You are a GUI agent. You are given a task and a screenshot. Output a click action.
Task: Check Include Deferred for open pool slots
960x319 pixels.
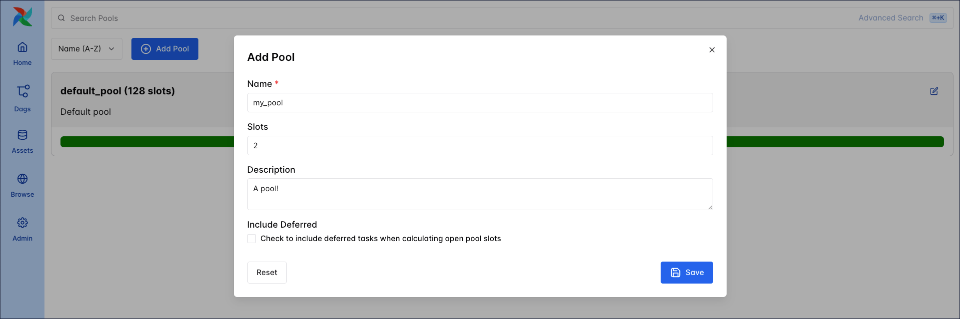pyautogui.click(x=251, y=239)
